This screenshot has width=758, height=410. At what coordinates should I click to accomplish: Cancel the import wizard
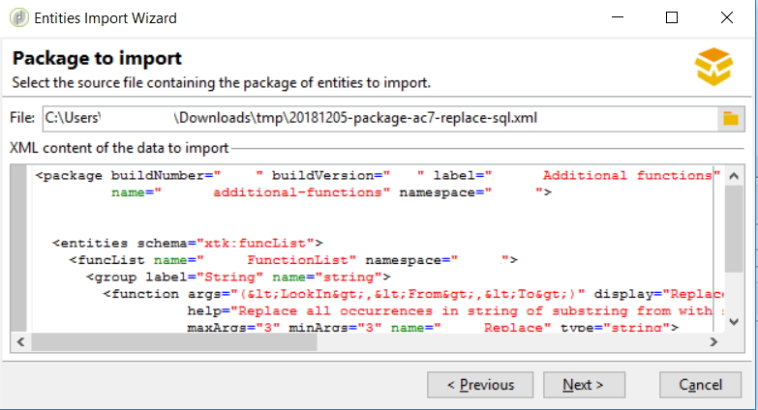701,385
